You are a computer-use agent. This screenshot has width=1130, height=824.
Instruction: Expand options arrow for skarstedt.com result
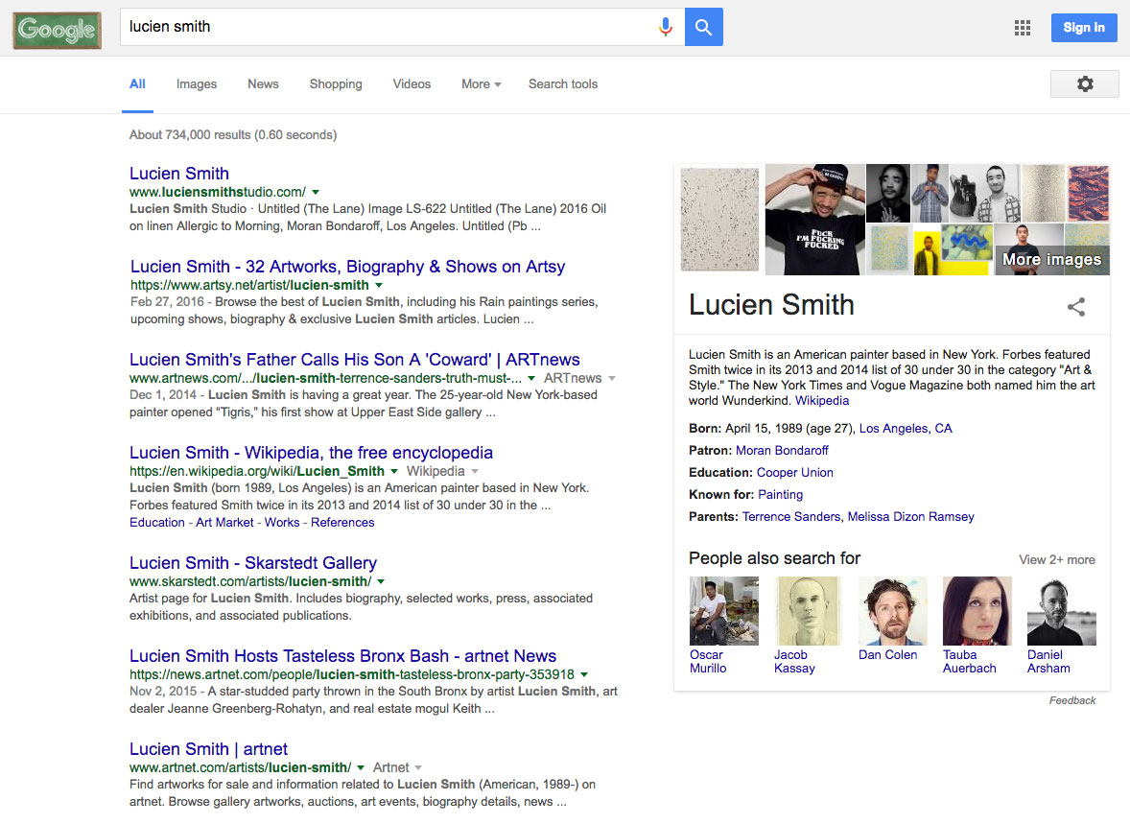pos(381,581)
